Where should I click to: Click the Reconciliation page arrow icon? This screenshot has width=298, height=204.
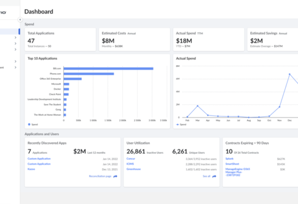point(115,176)
